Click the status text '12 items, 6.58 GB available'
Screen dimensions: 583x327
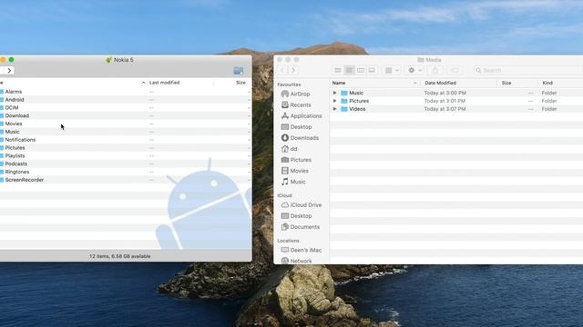tap(119, 256)
